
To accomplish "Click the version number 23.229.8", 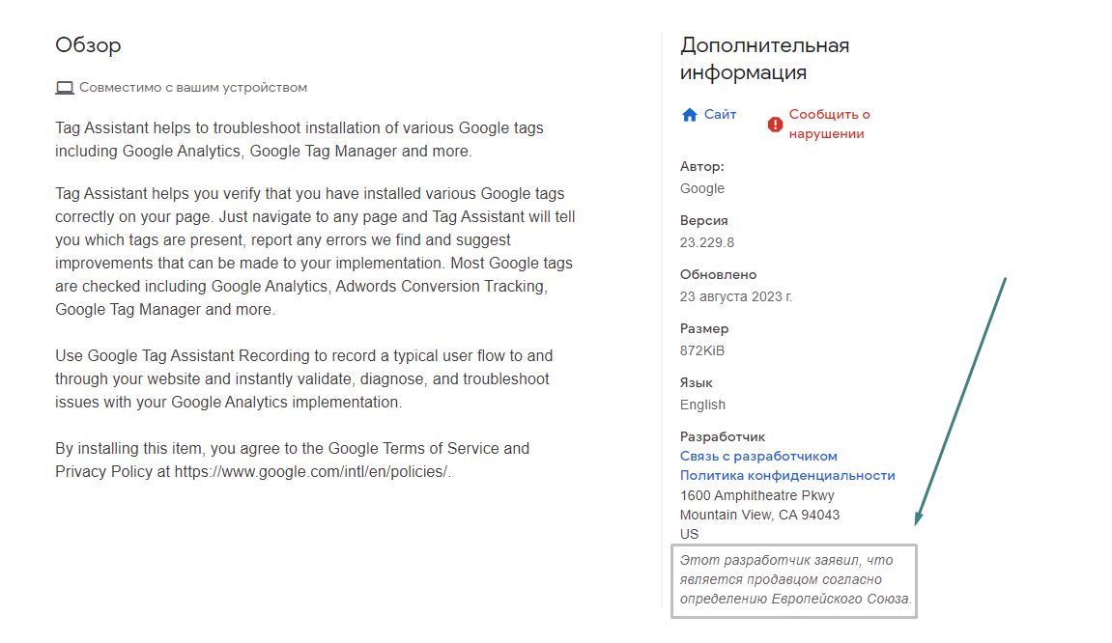I will [x=707, y=242].
